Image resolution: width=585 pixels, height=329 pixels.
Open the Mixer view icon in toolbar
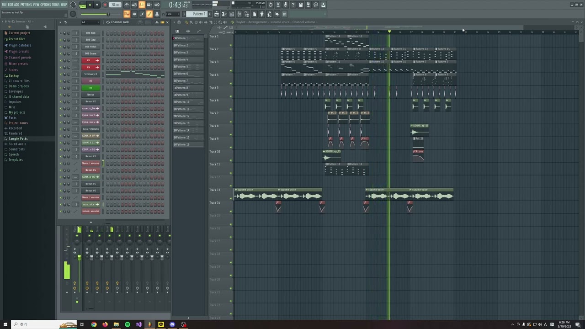click(239, 14)
